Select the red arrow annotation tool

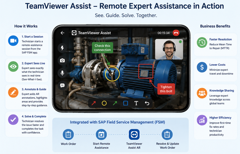94,103
